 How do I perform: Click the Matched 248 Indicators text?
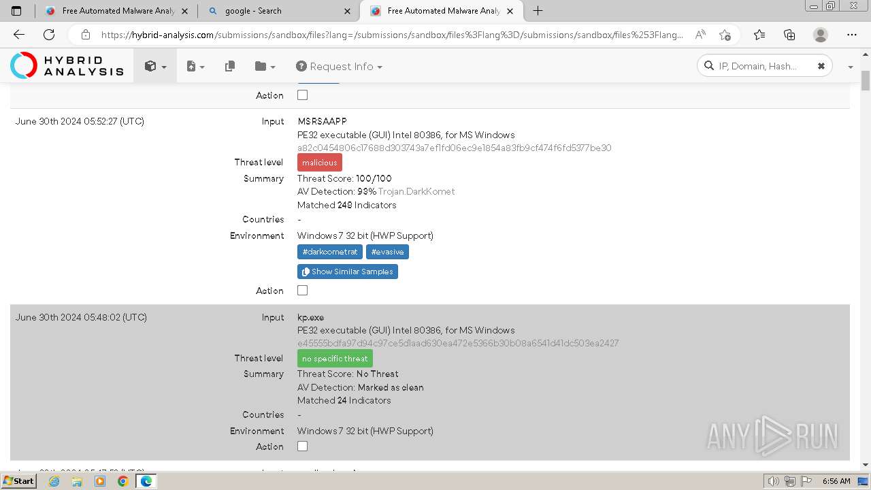click(x=347, y=205)
